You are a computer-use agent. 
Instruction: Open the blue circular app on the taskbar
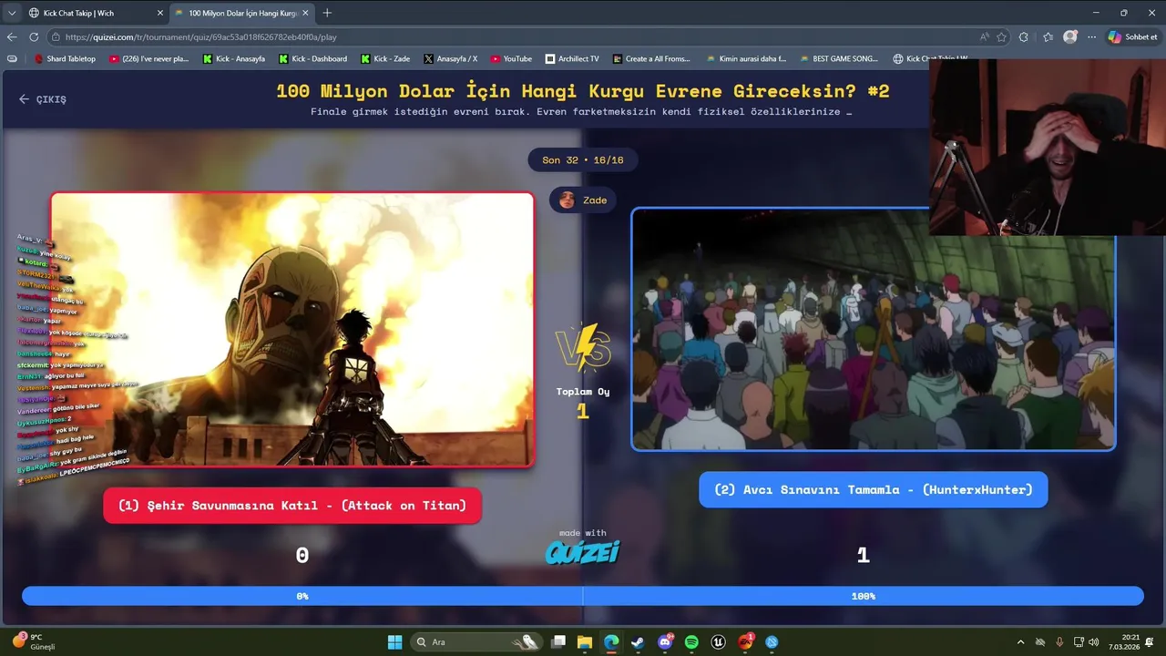[x=772, y=642]
